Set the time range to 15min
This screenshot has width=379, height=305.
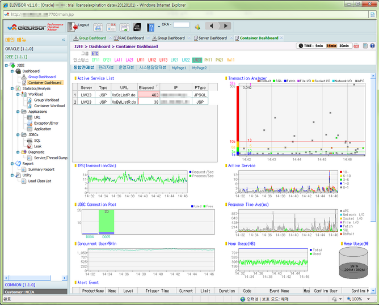[x=331, y=46]
